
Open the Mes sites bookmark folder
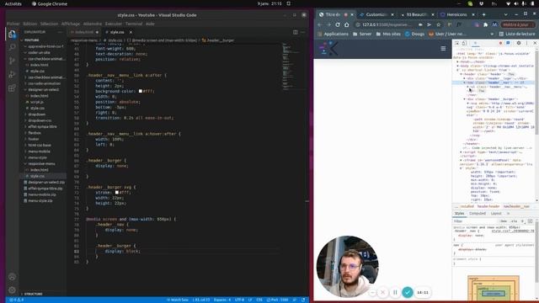click(x=389, y=34)
